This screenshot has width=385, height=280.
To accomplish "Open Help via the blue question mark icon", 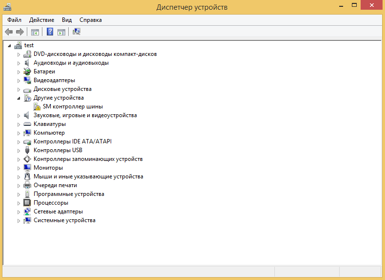I will (50, 32).
